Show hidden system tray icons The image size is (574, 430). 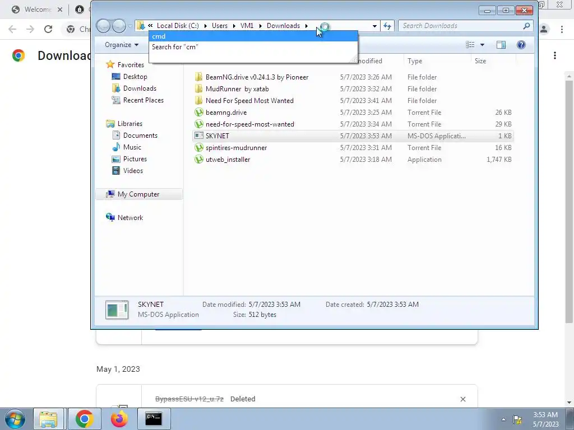pyautogui.click(x=503, y=419)
